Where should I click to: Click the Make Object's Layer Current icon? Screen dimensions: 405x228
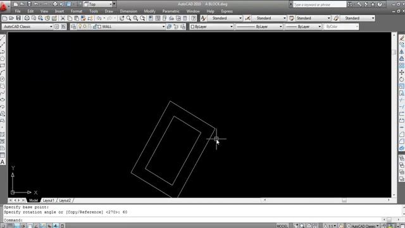pyautogui.click(x=169, y=27)
